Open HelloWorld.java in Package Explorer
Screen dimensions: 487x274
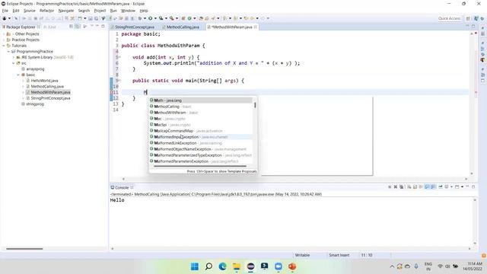point(44,81)
